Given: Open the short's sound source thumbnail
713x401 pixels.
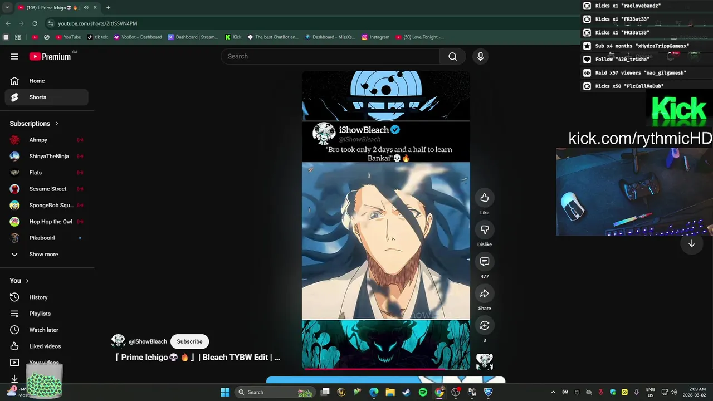Looking at the screenshot, I should (x=485, y=362).
